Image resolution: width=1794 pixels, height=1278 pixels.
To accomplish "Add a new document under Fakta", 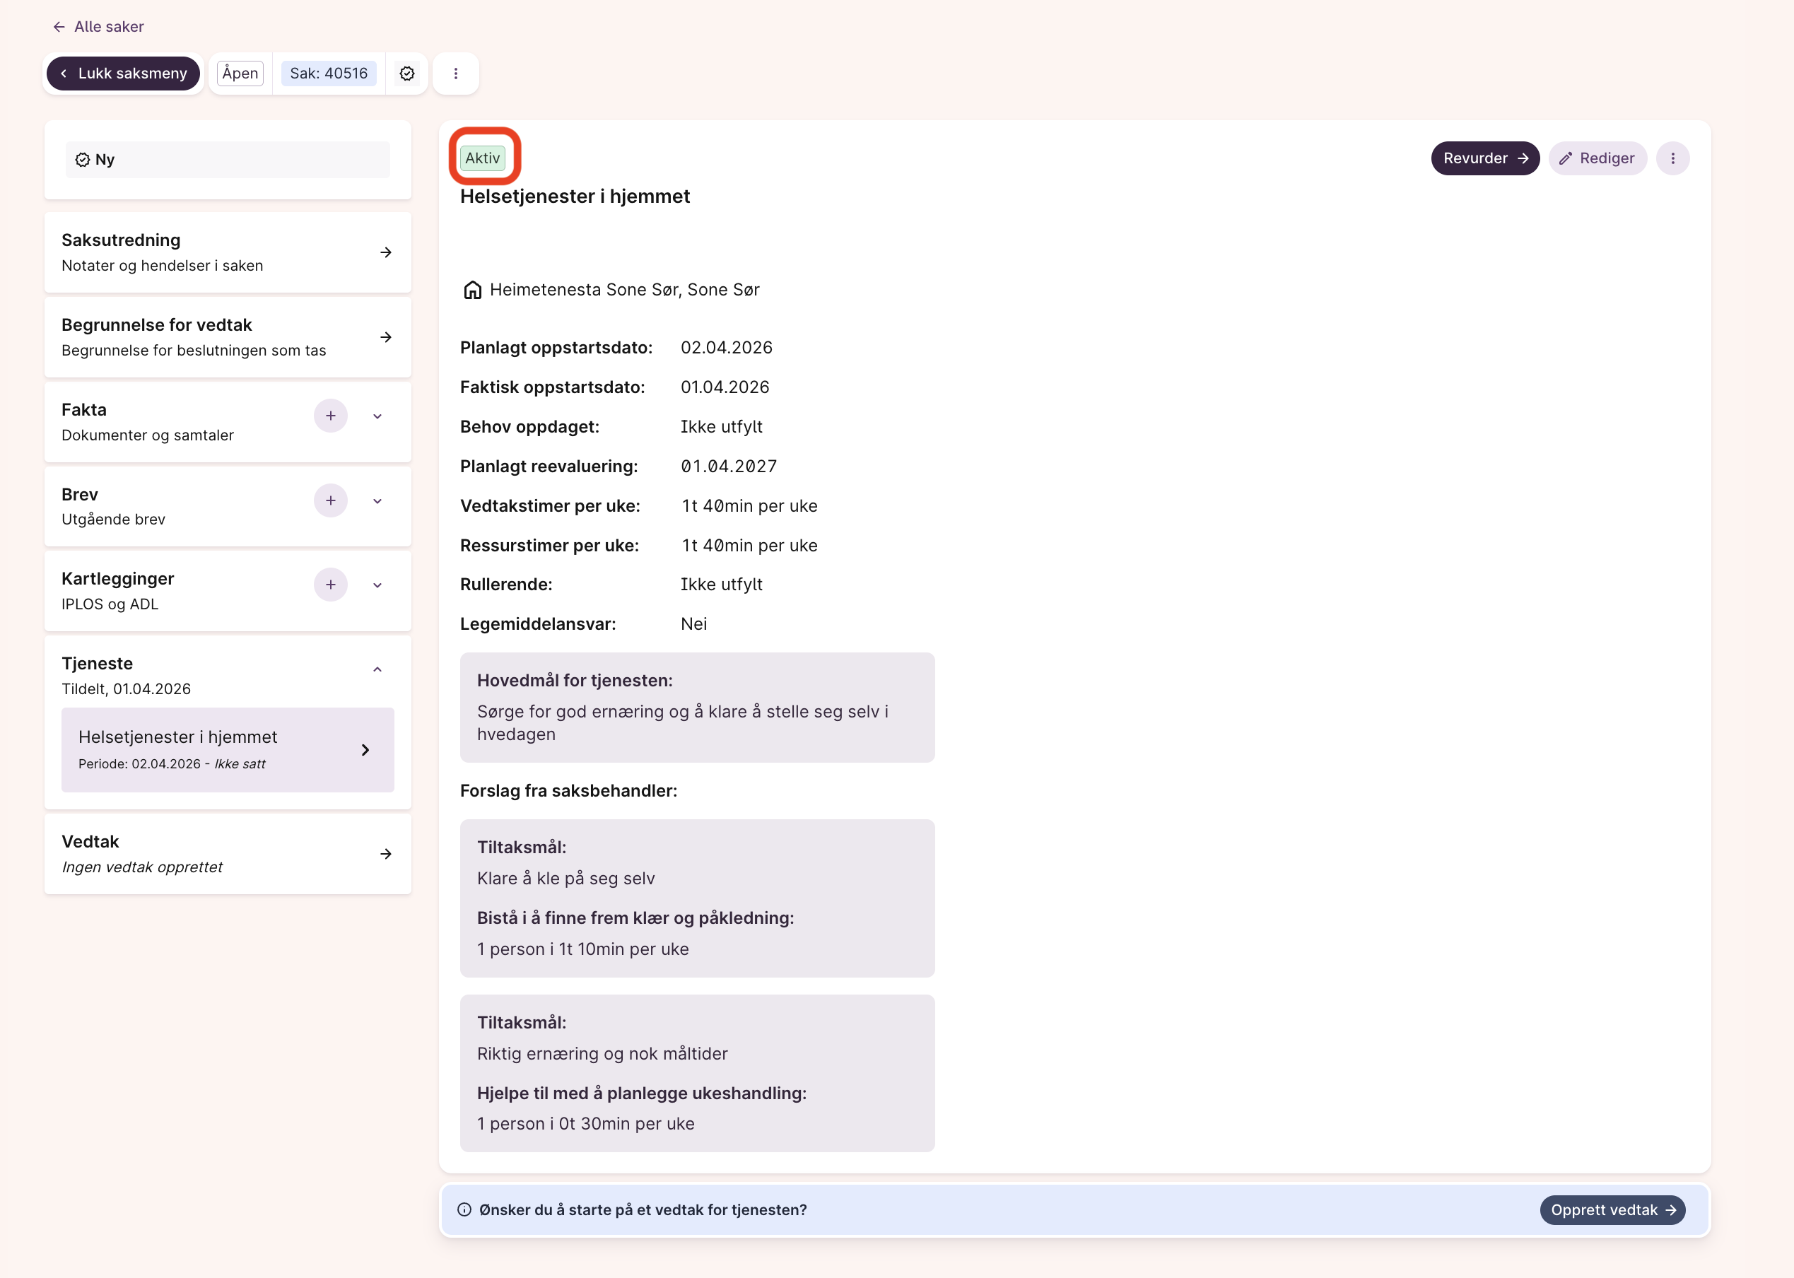I will pos(331,416).
